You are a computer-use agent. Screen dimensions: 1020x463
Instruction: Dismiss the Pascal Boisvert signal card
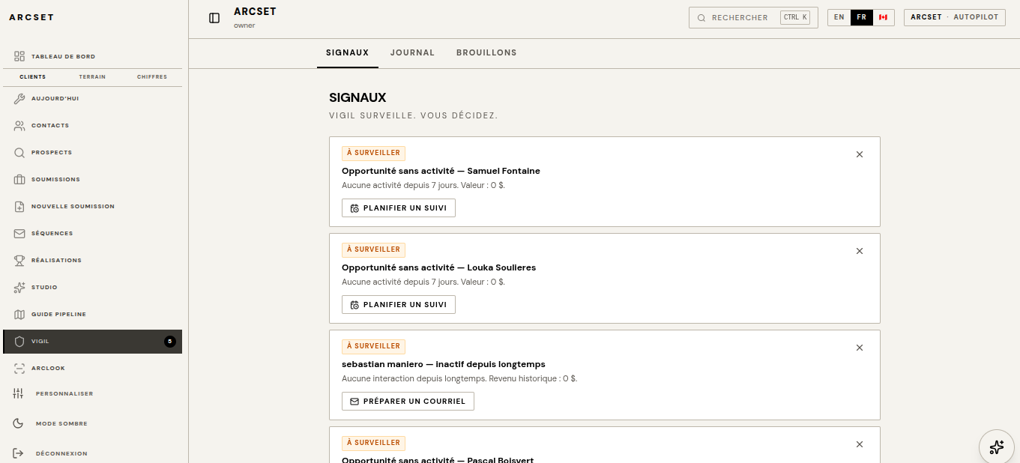pos(860,444)
